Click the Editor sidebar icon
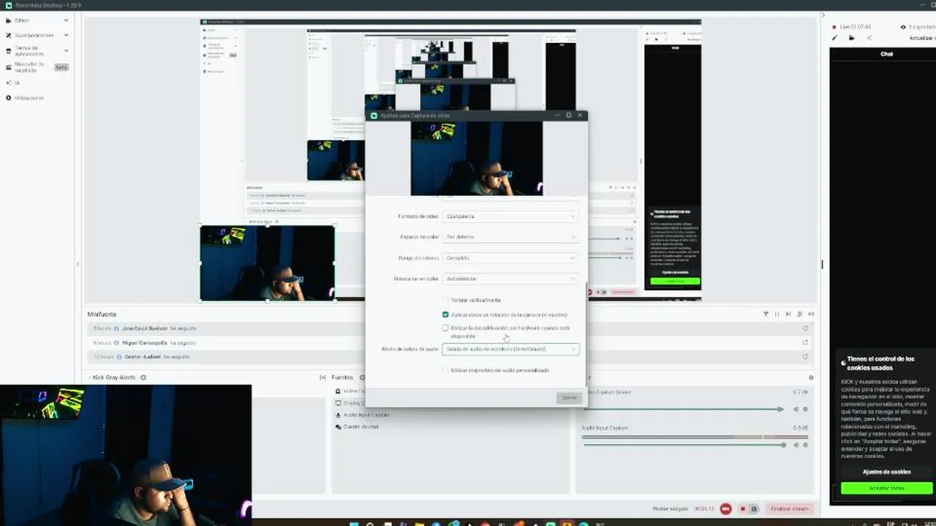Screen dimensions: 936x526 (9, 20)
